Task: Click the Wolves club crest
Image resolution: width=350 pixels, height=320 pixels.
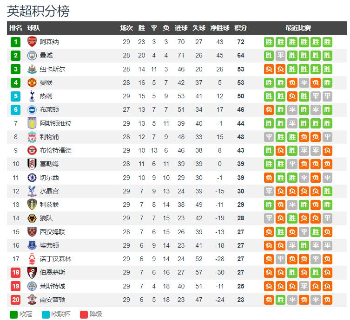Action: [32, 218]
